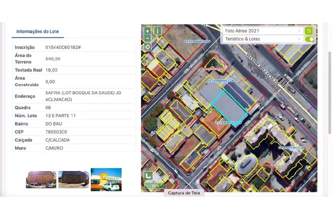Center map with the locate target icon
This screenshot has width=332, height=219.
click(148, 47)
